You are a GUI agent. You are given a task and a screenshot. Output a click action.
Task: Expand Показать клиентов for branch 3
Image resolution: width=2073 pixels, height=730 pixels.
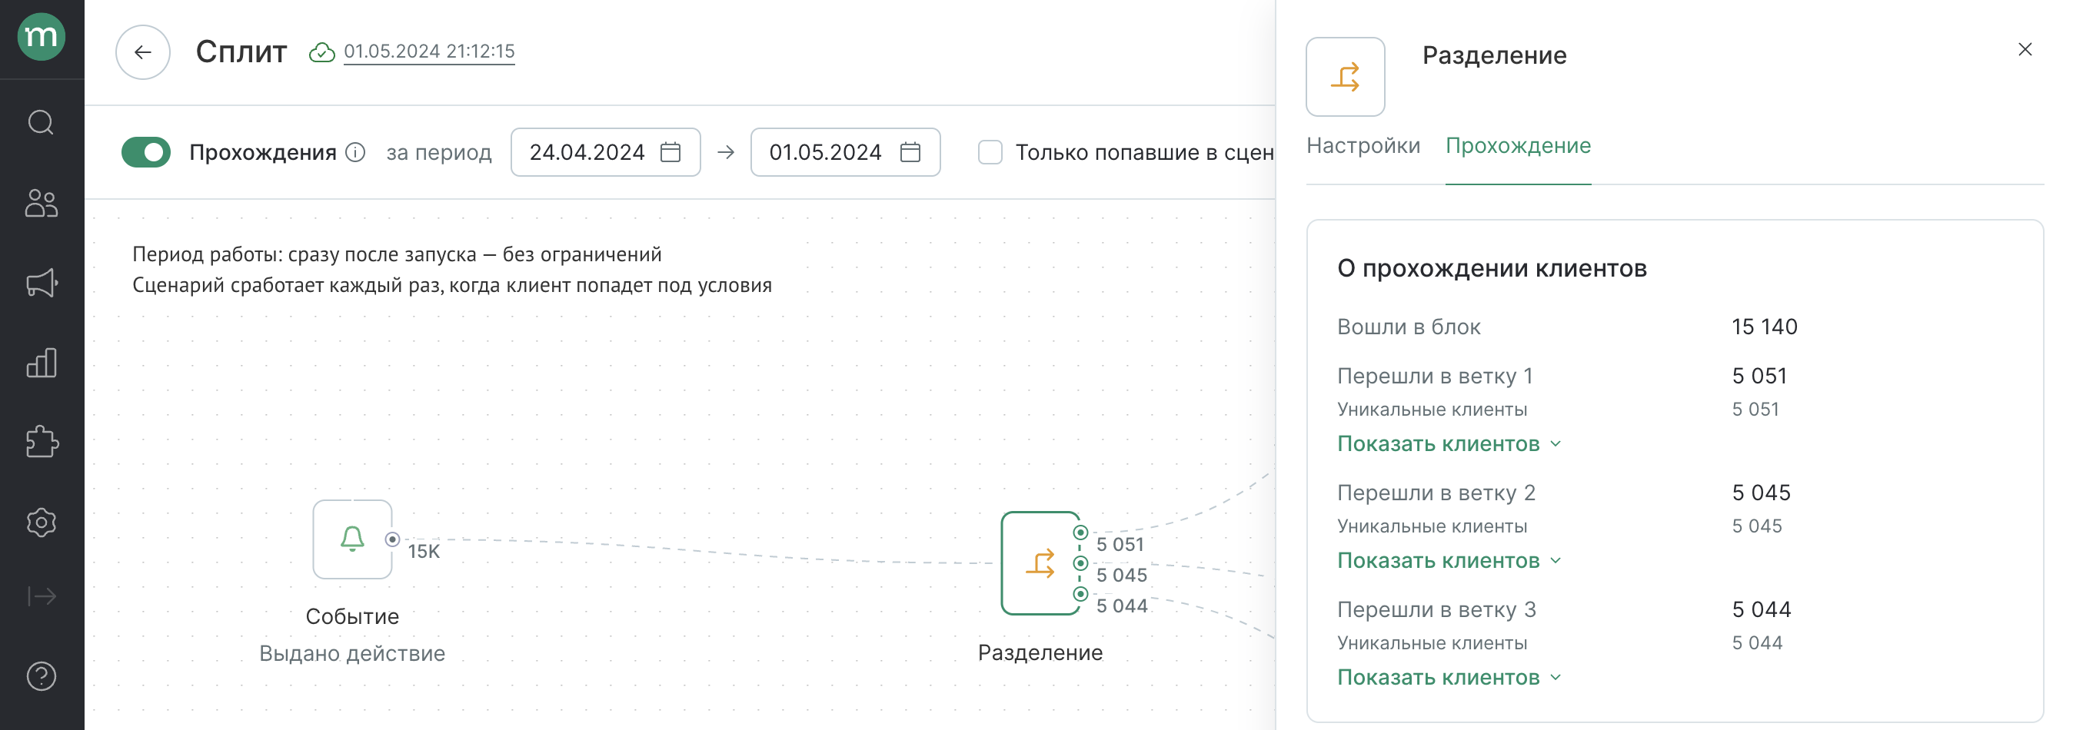(x=1449, y=678)
